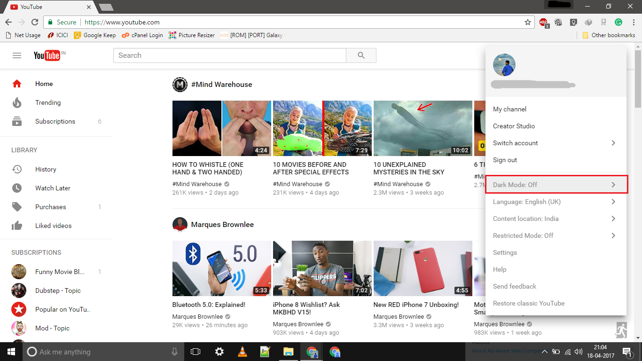Open the Trending page link

click(48, 102)
